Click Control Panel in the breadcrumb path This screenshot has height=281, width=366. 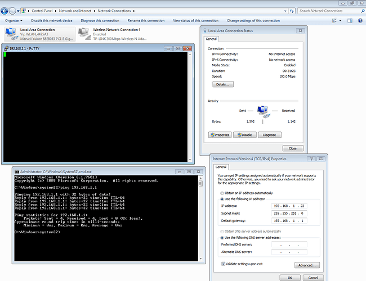(x=42, y=11)
